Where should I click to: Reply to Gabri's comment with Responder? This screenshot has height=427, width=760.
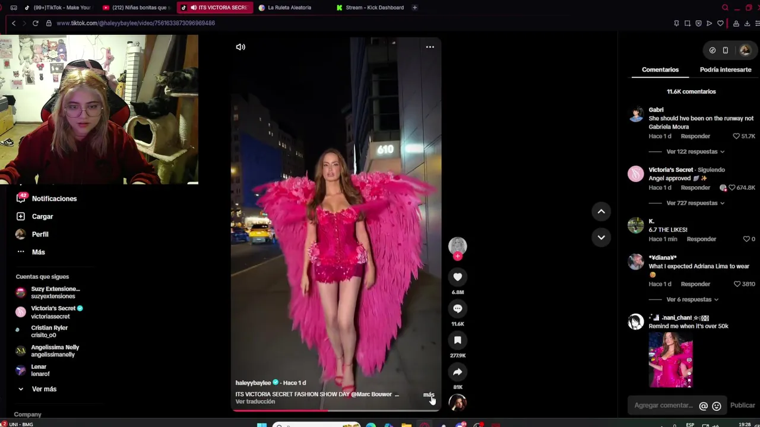695,136
